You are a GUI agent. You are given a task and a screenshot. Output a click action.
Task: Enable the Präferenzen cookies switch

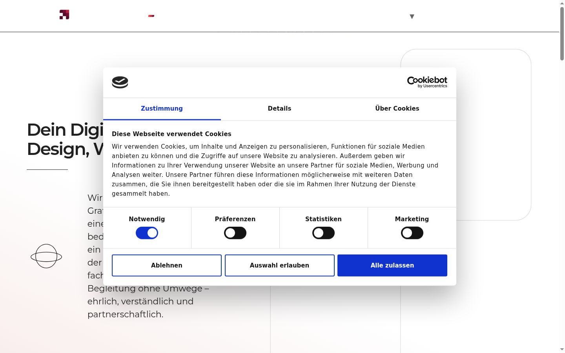[x=235, y=233]
